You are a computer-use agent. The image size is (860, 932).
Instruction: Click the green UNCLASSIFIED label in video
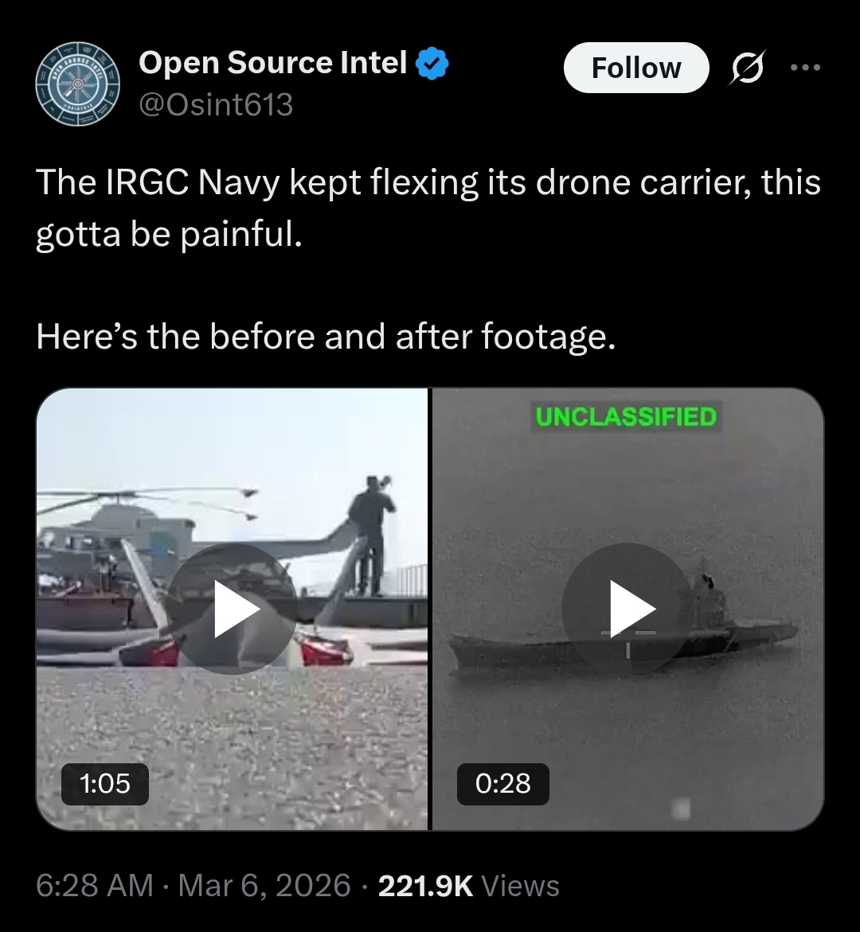coord(626,417)
